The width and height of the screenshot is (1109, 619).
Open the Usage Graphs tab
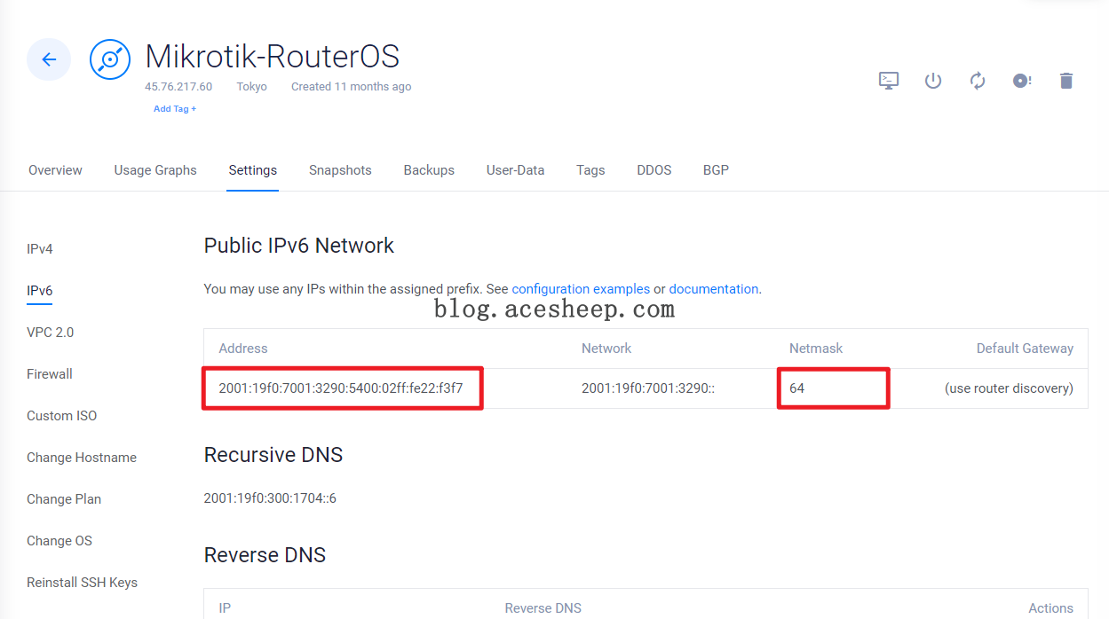[x=155, y=170]
